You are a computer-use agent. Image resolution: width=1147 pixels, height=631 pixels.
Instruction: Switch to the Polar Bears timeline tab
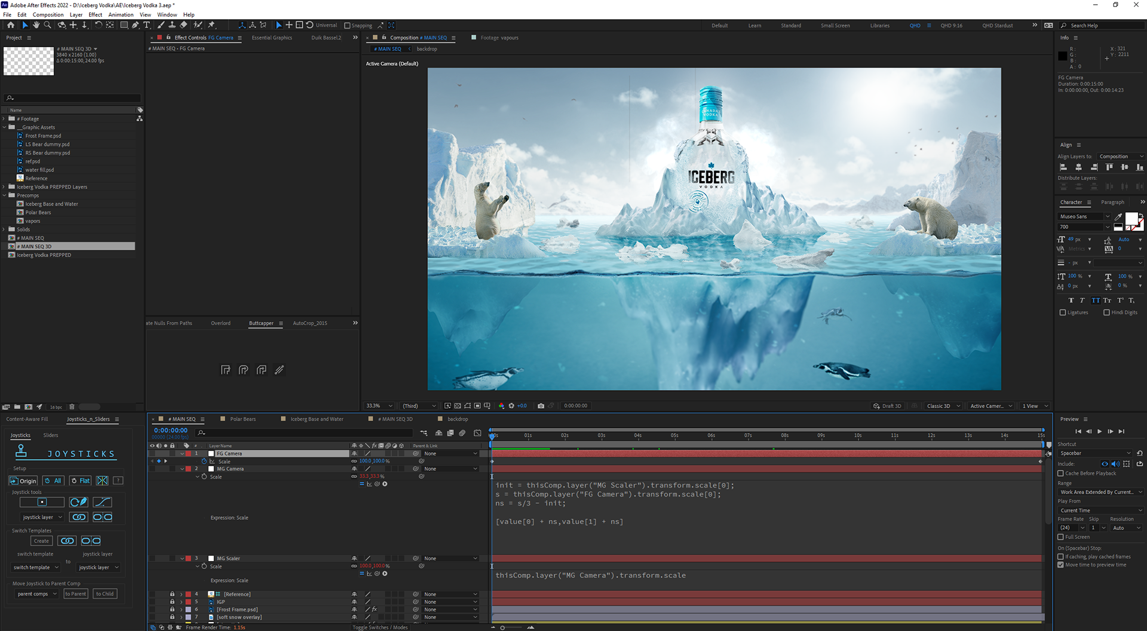[x=243, y=419]
